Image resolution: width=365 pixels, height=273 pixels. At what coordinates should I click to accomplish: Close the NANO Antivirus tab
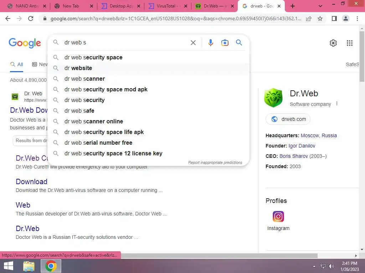point(45,6)
